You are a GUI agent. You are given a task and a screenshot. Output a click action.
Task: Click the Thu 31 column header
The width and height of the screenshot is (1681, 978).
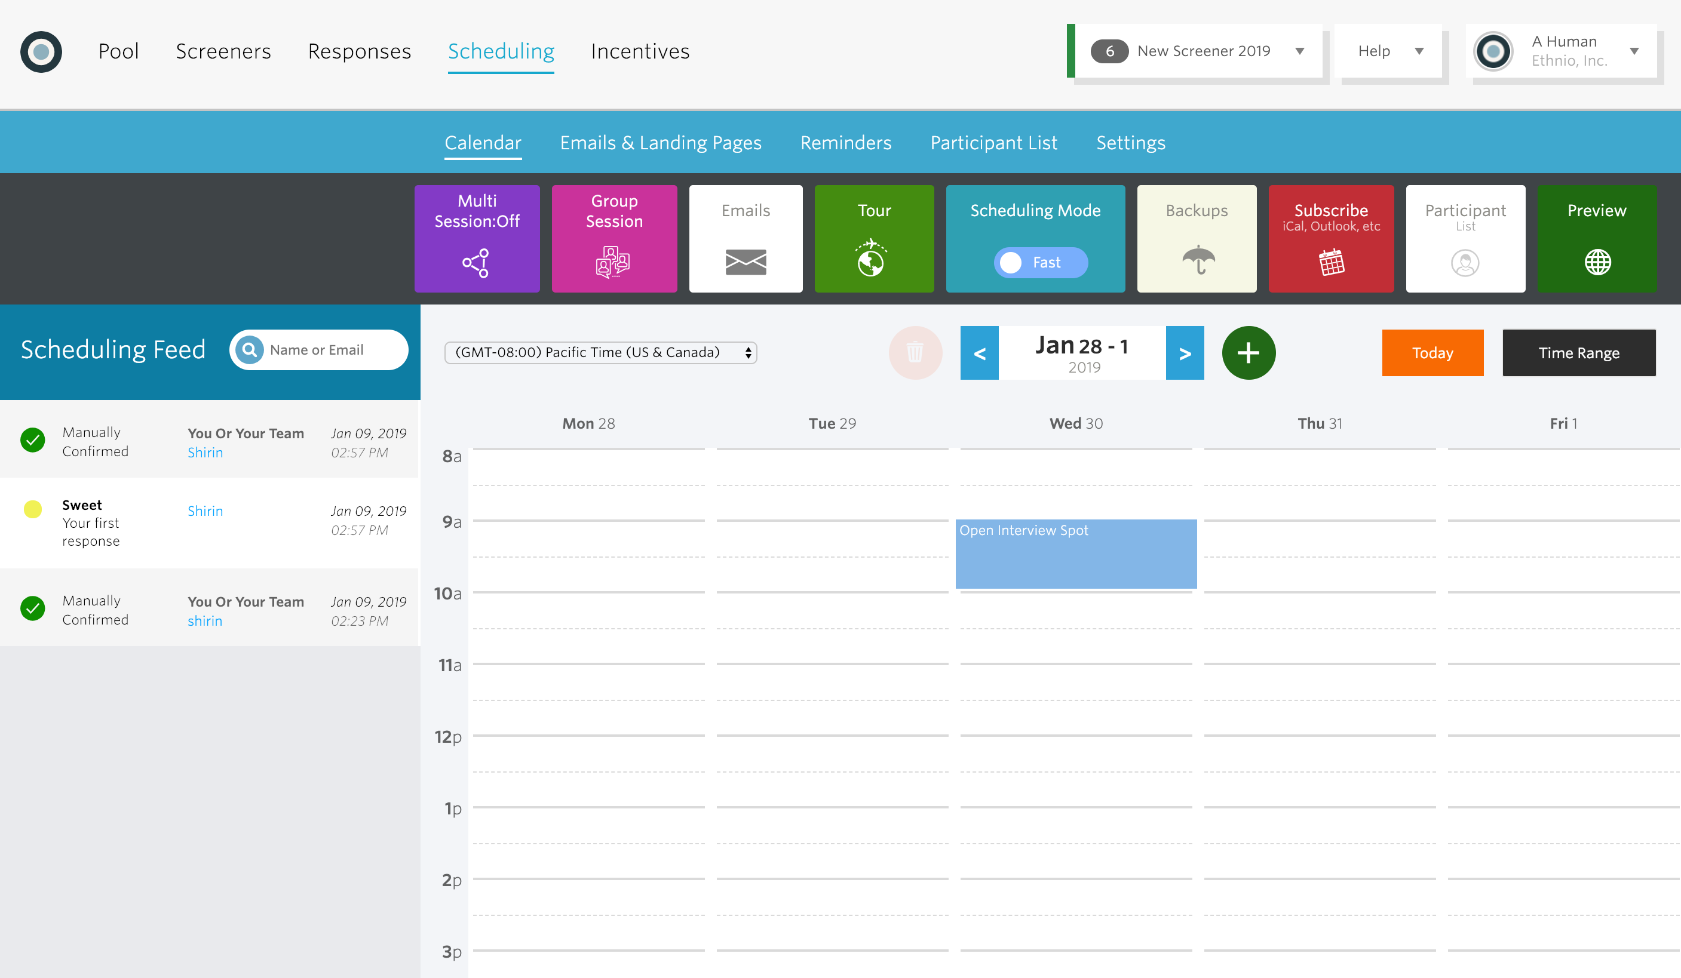click(x=1320, y=423)
